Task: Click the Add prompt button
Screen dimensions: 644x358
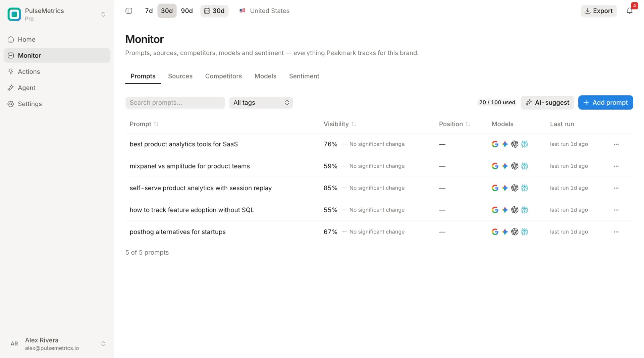Action: (x=605, y=103)
